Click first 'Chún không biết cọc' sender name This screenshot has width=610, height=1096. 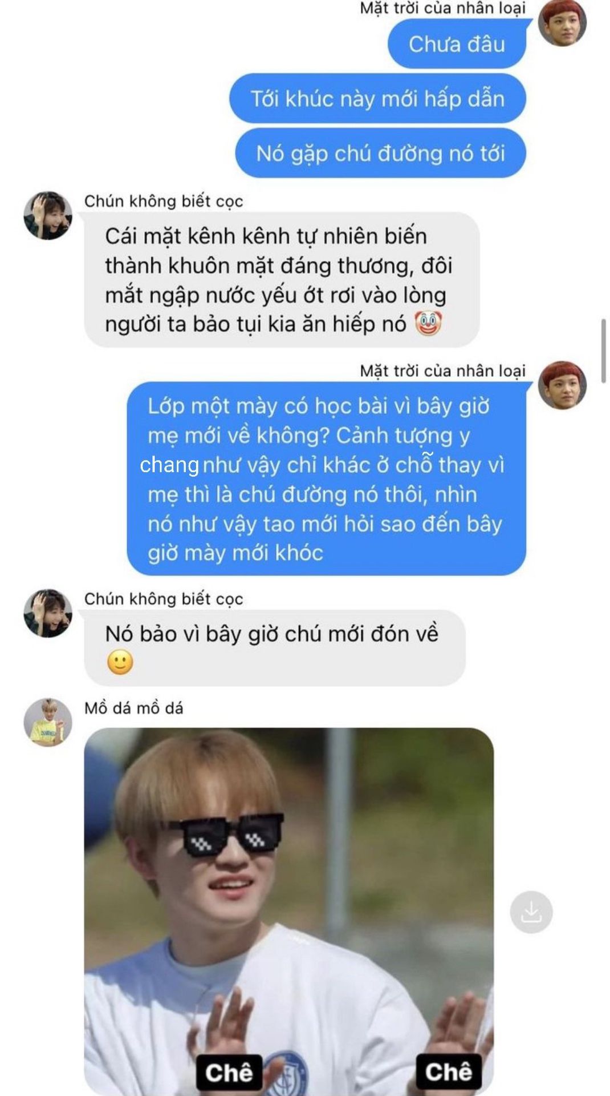click(164, 201)
